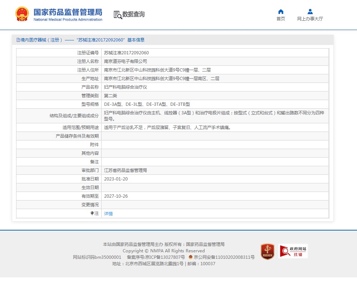357x292 pixels.
Task: Select registrant name 南京道芬电子有限公司
Action: (126, 61)
